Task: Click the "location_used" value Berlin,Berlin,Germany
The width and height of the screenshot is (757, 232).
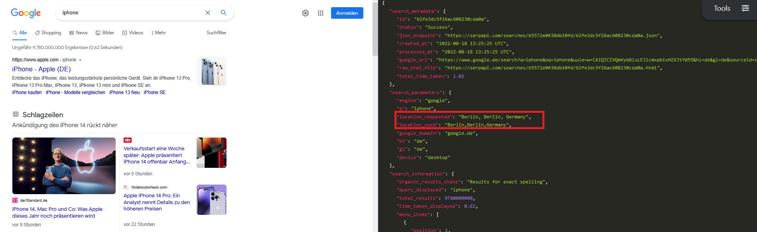Action: point(477,125)
